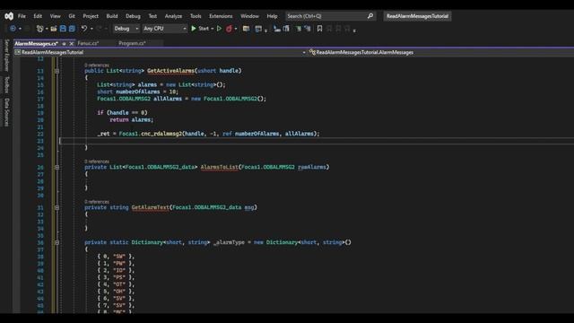This screenshot has height=323, width=574.
Task: Switch to Program.cs tab
Action: (x=132, y=44)
